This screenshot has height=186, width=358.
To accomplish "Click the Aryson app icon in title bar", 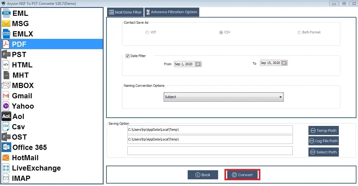I will [x=3, y=3].
